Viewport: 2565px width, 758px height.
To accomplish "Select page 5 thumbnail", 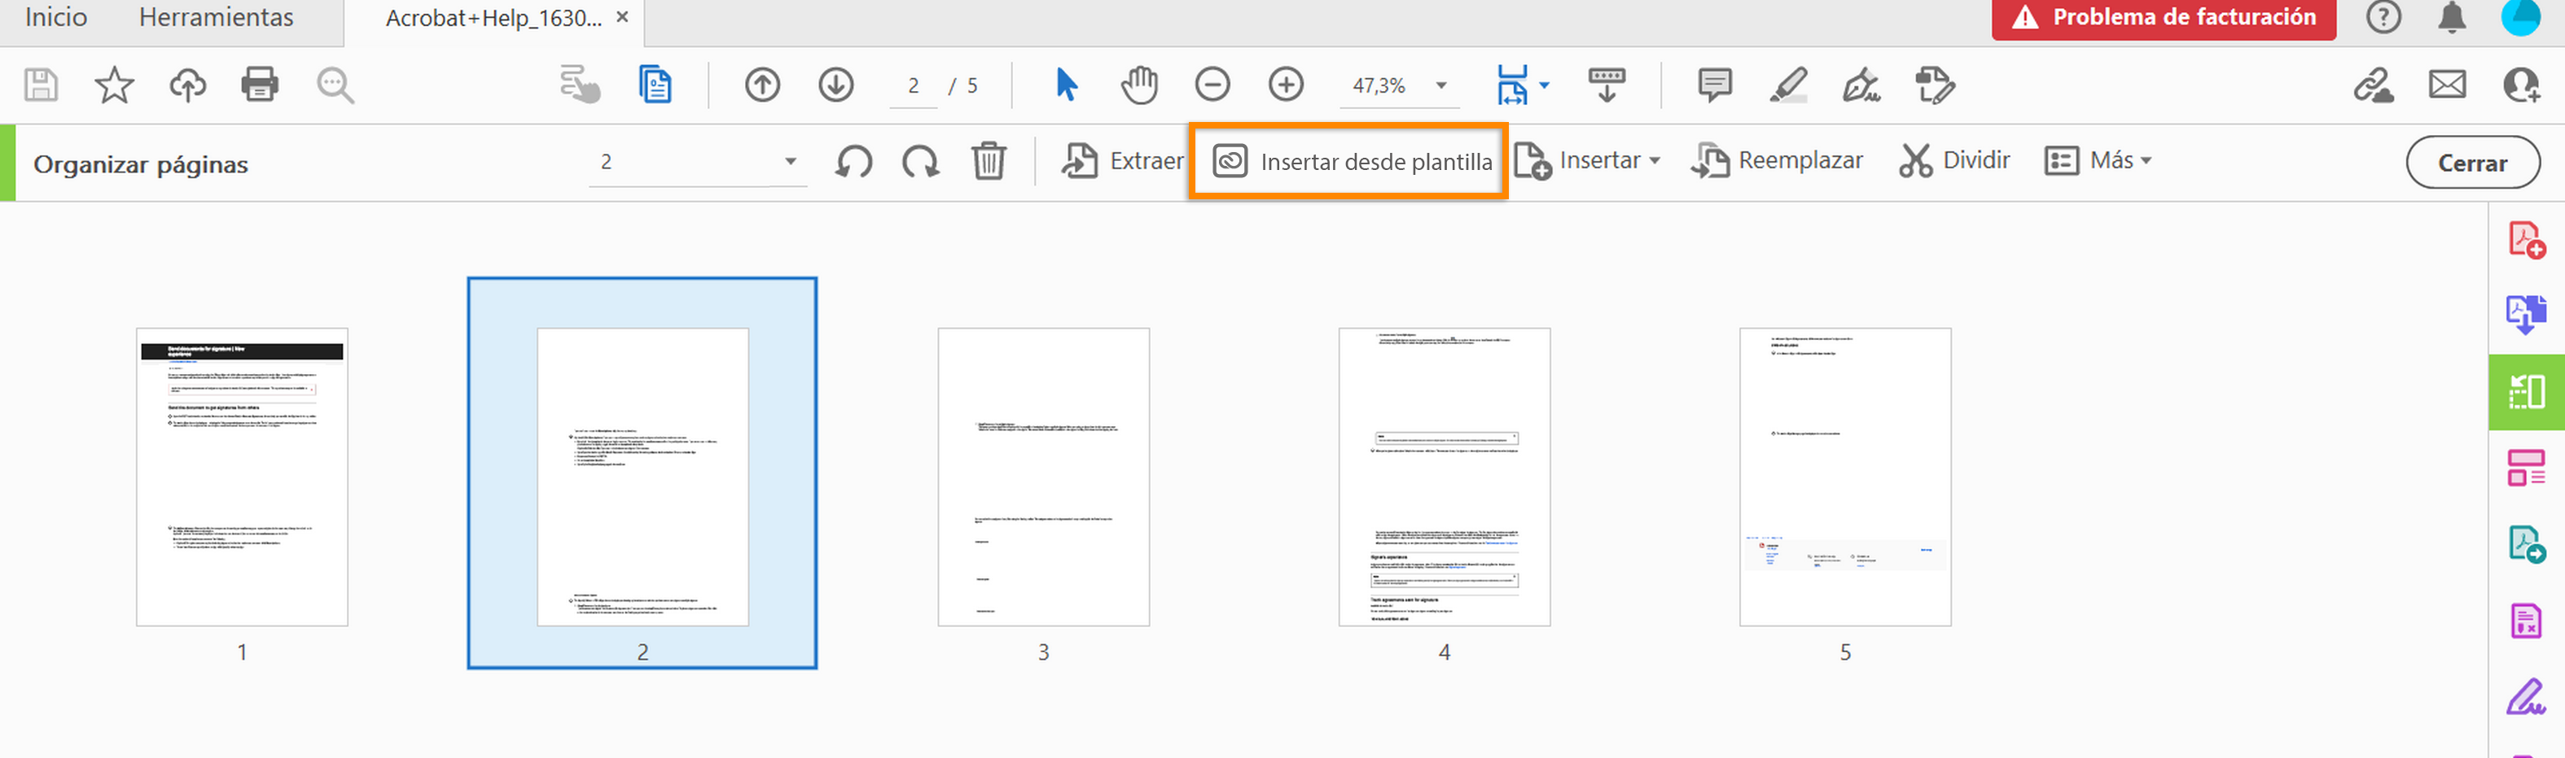I will [1845, 477].
